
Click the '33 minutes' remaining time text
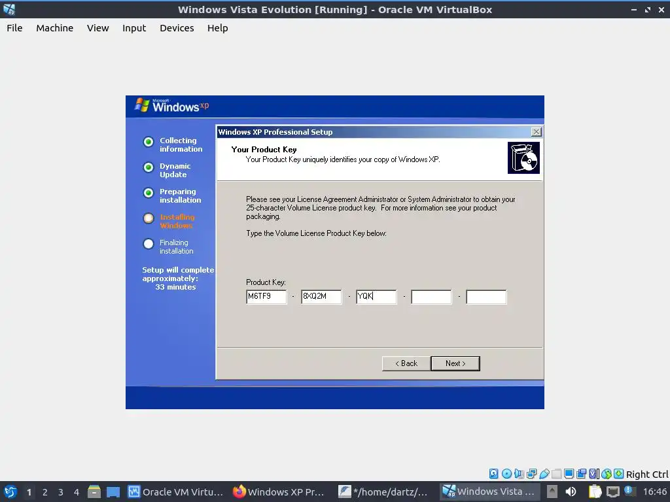(x=175, y=287)
